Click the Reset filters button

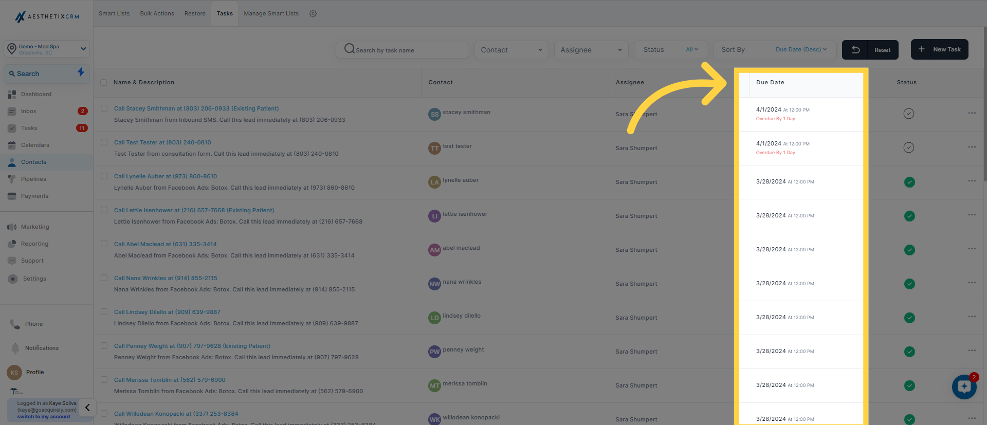click(x=870, y=50)
